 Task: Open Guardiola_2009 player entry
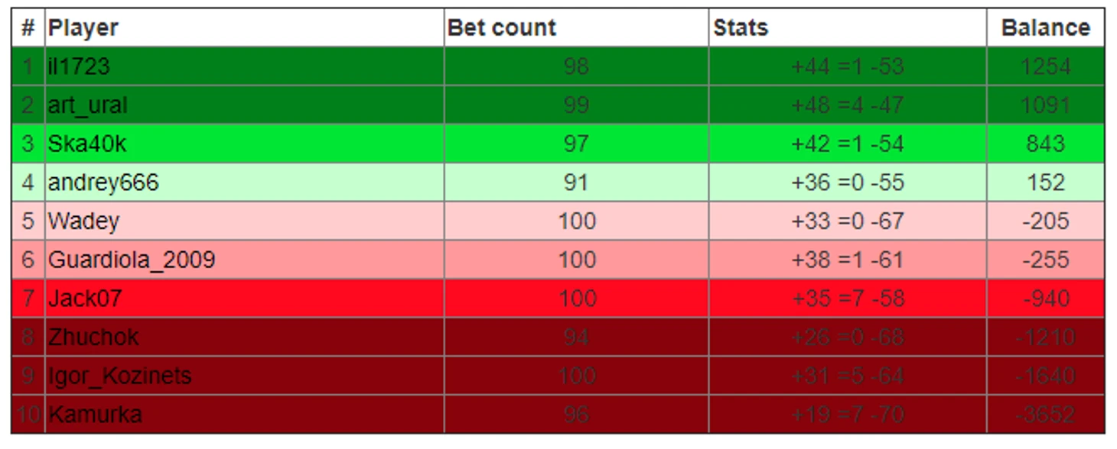point(132,260)
